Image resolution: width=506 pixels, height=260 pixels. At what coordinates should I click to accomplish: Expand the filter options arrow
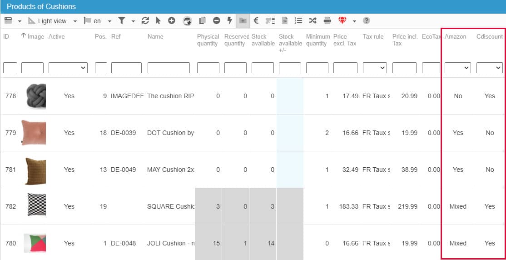(x=133, y=21)
